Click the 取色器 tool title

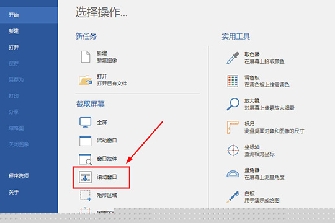pos(252,55)
